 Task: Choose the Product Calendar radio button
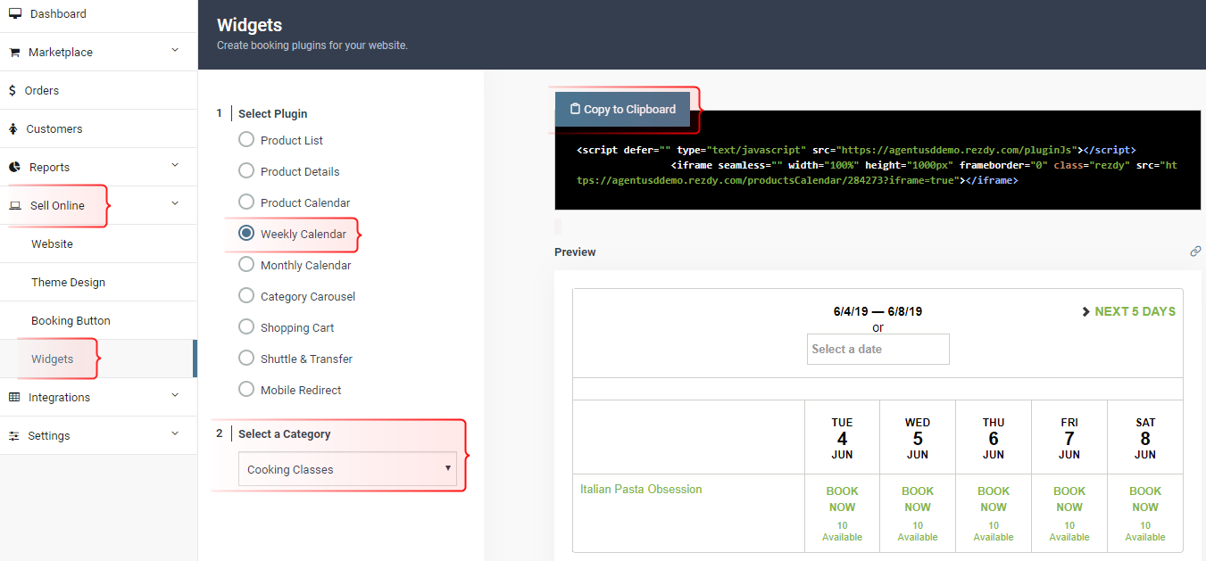pos(246,202)
